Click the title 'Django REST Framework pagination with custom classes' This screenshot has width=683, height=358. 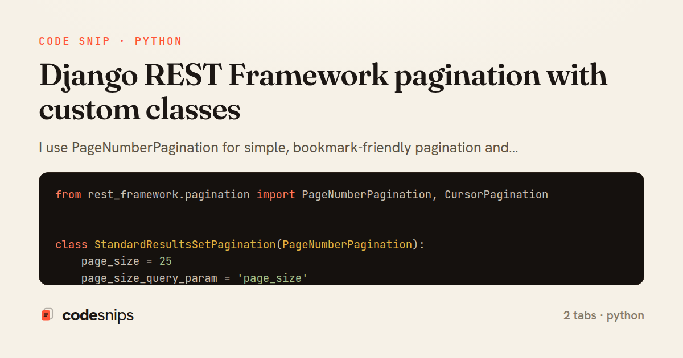click(323, 93)
